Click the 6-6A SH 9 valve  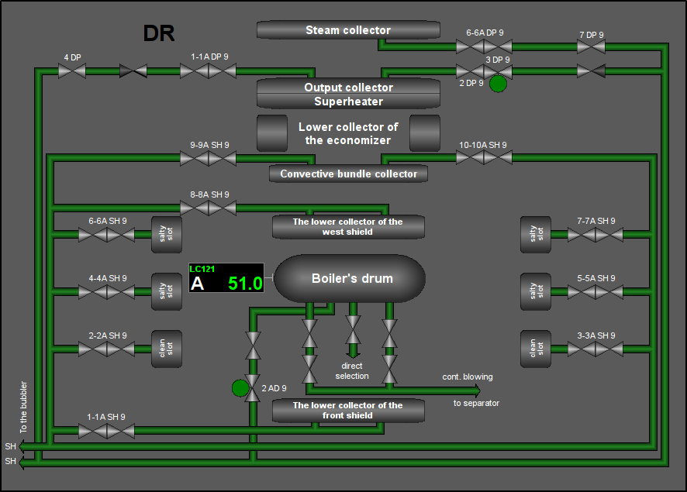106,235
